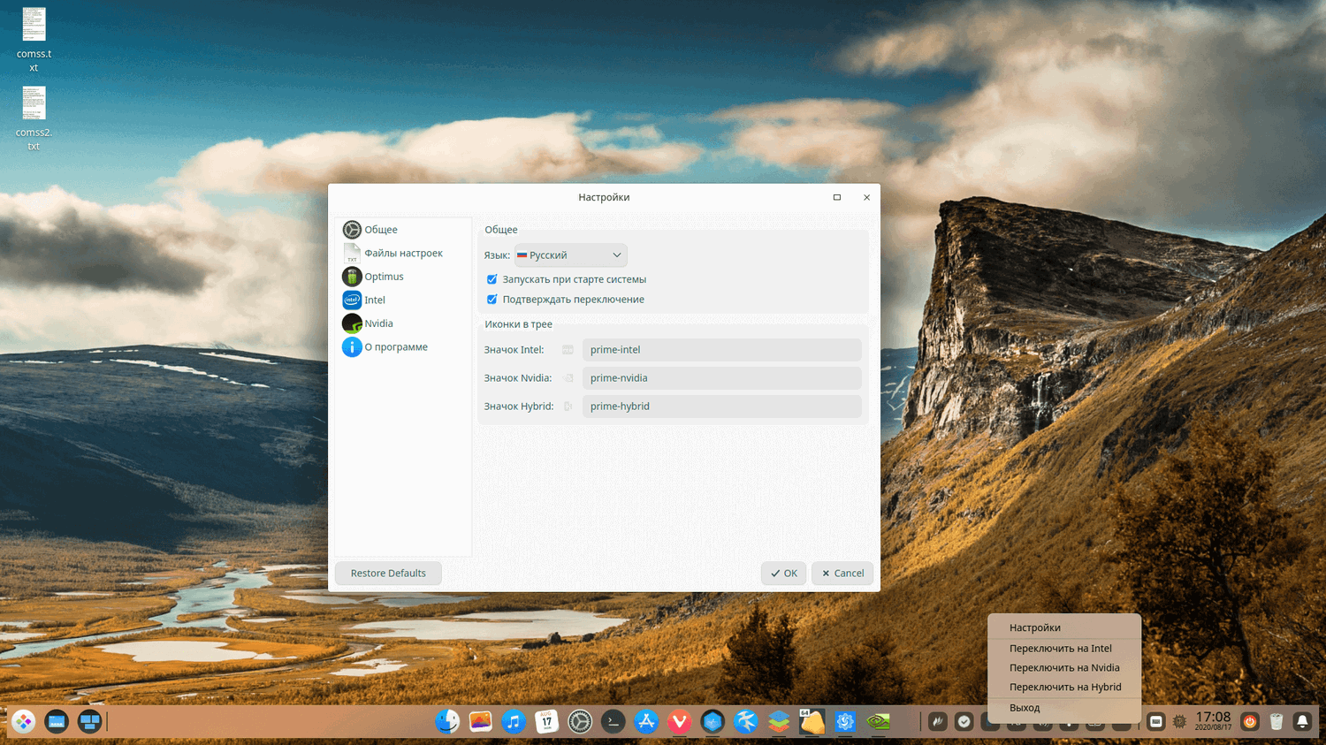Open the notifications bell in the tray
1326x745 pixels.
(x=1302, y=722)
